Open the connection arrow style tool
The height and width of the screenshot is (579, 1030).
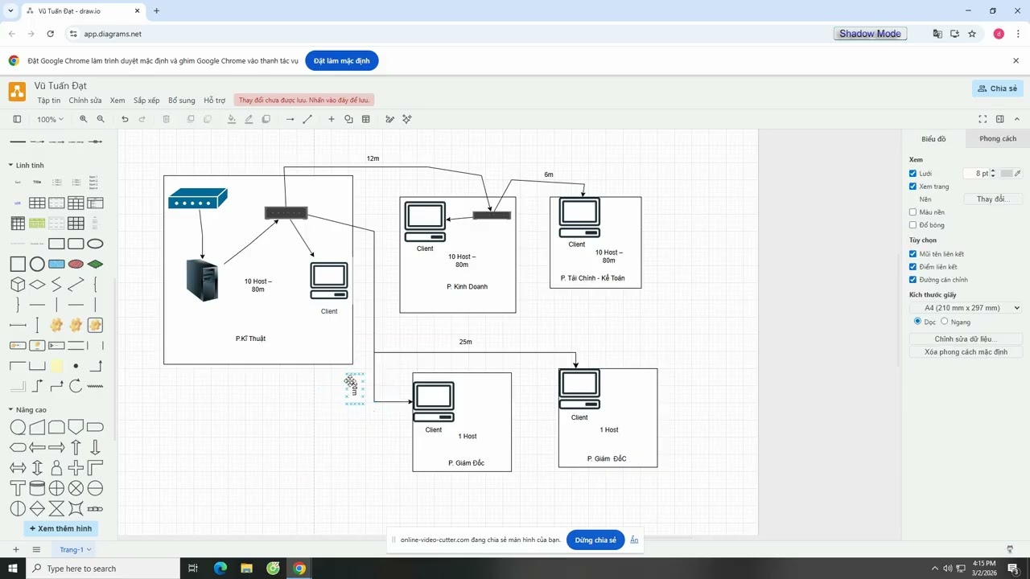(x=290, y=119)
